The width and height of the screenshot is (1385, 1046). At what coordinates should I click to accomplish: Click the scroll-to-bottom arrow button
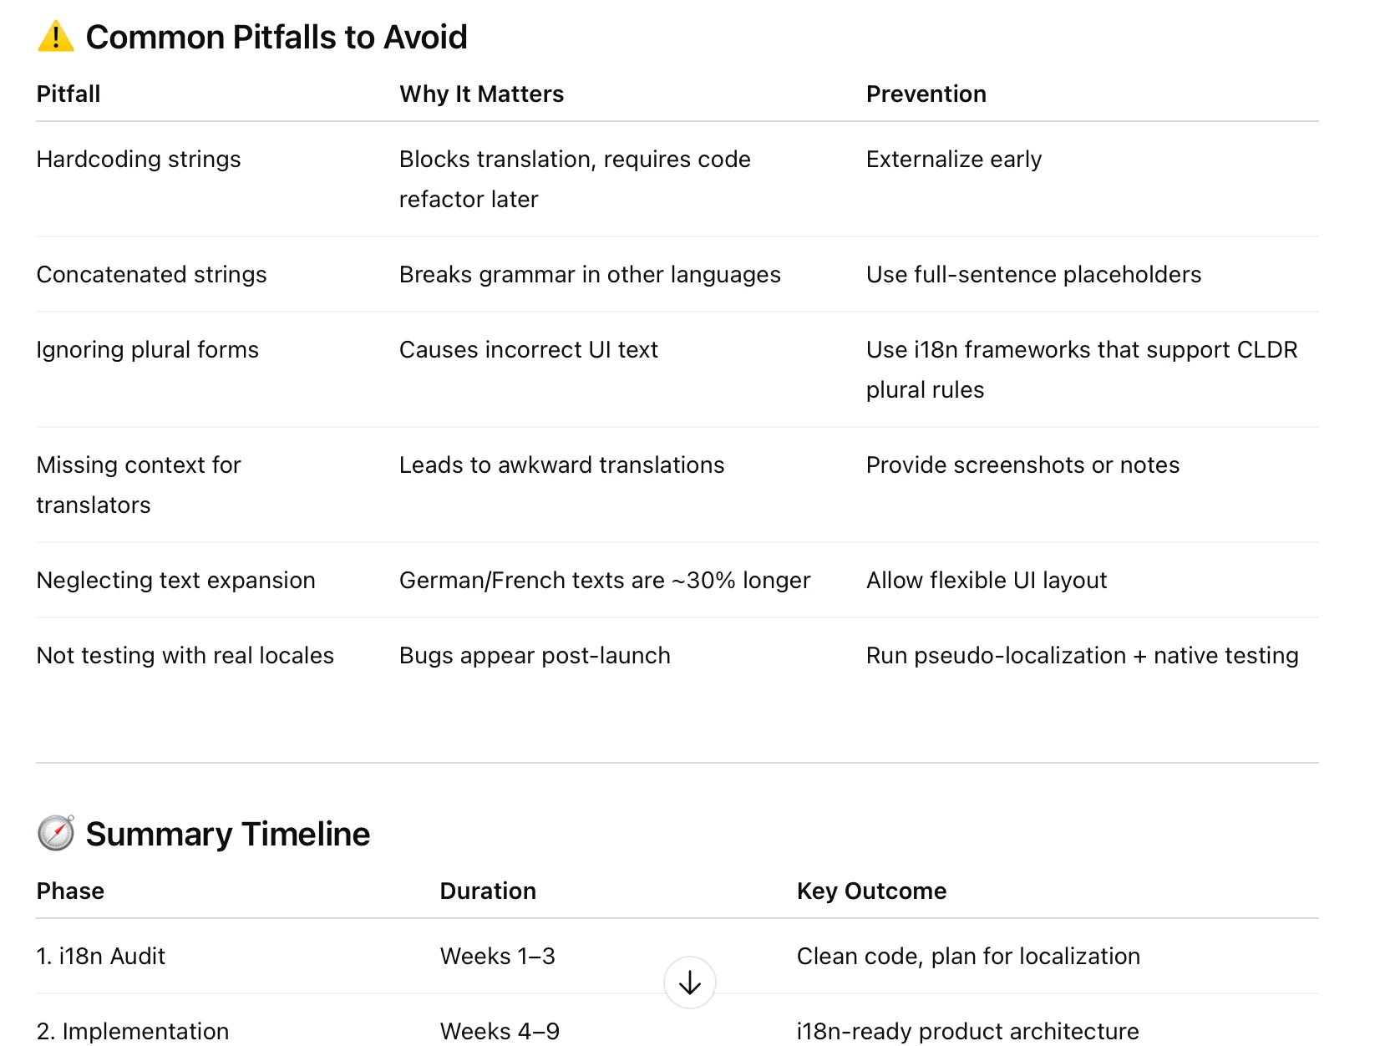689,983
